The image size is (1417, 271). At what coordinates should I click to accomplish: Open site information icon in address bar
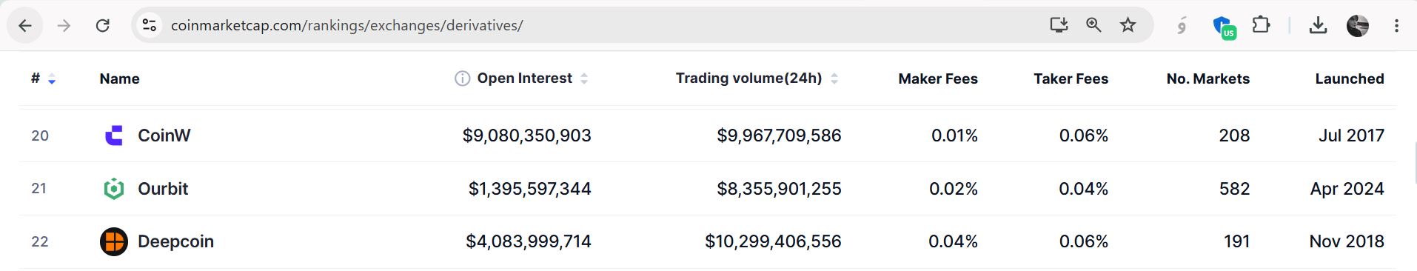coord(150,25)
